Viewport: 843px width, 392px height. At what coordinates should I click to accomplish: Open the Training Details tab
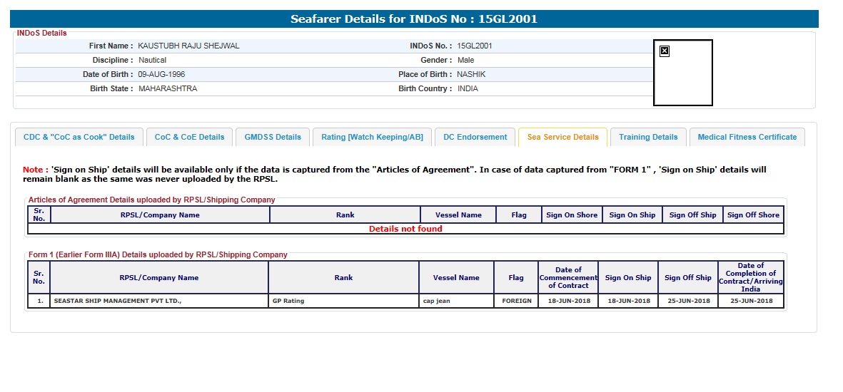648,137
